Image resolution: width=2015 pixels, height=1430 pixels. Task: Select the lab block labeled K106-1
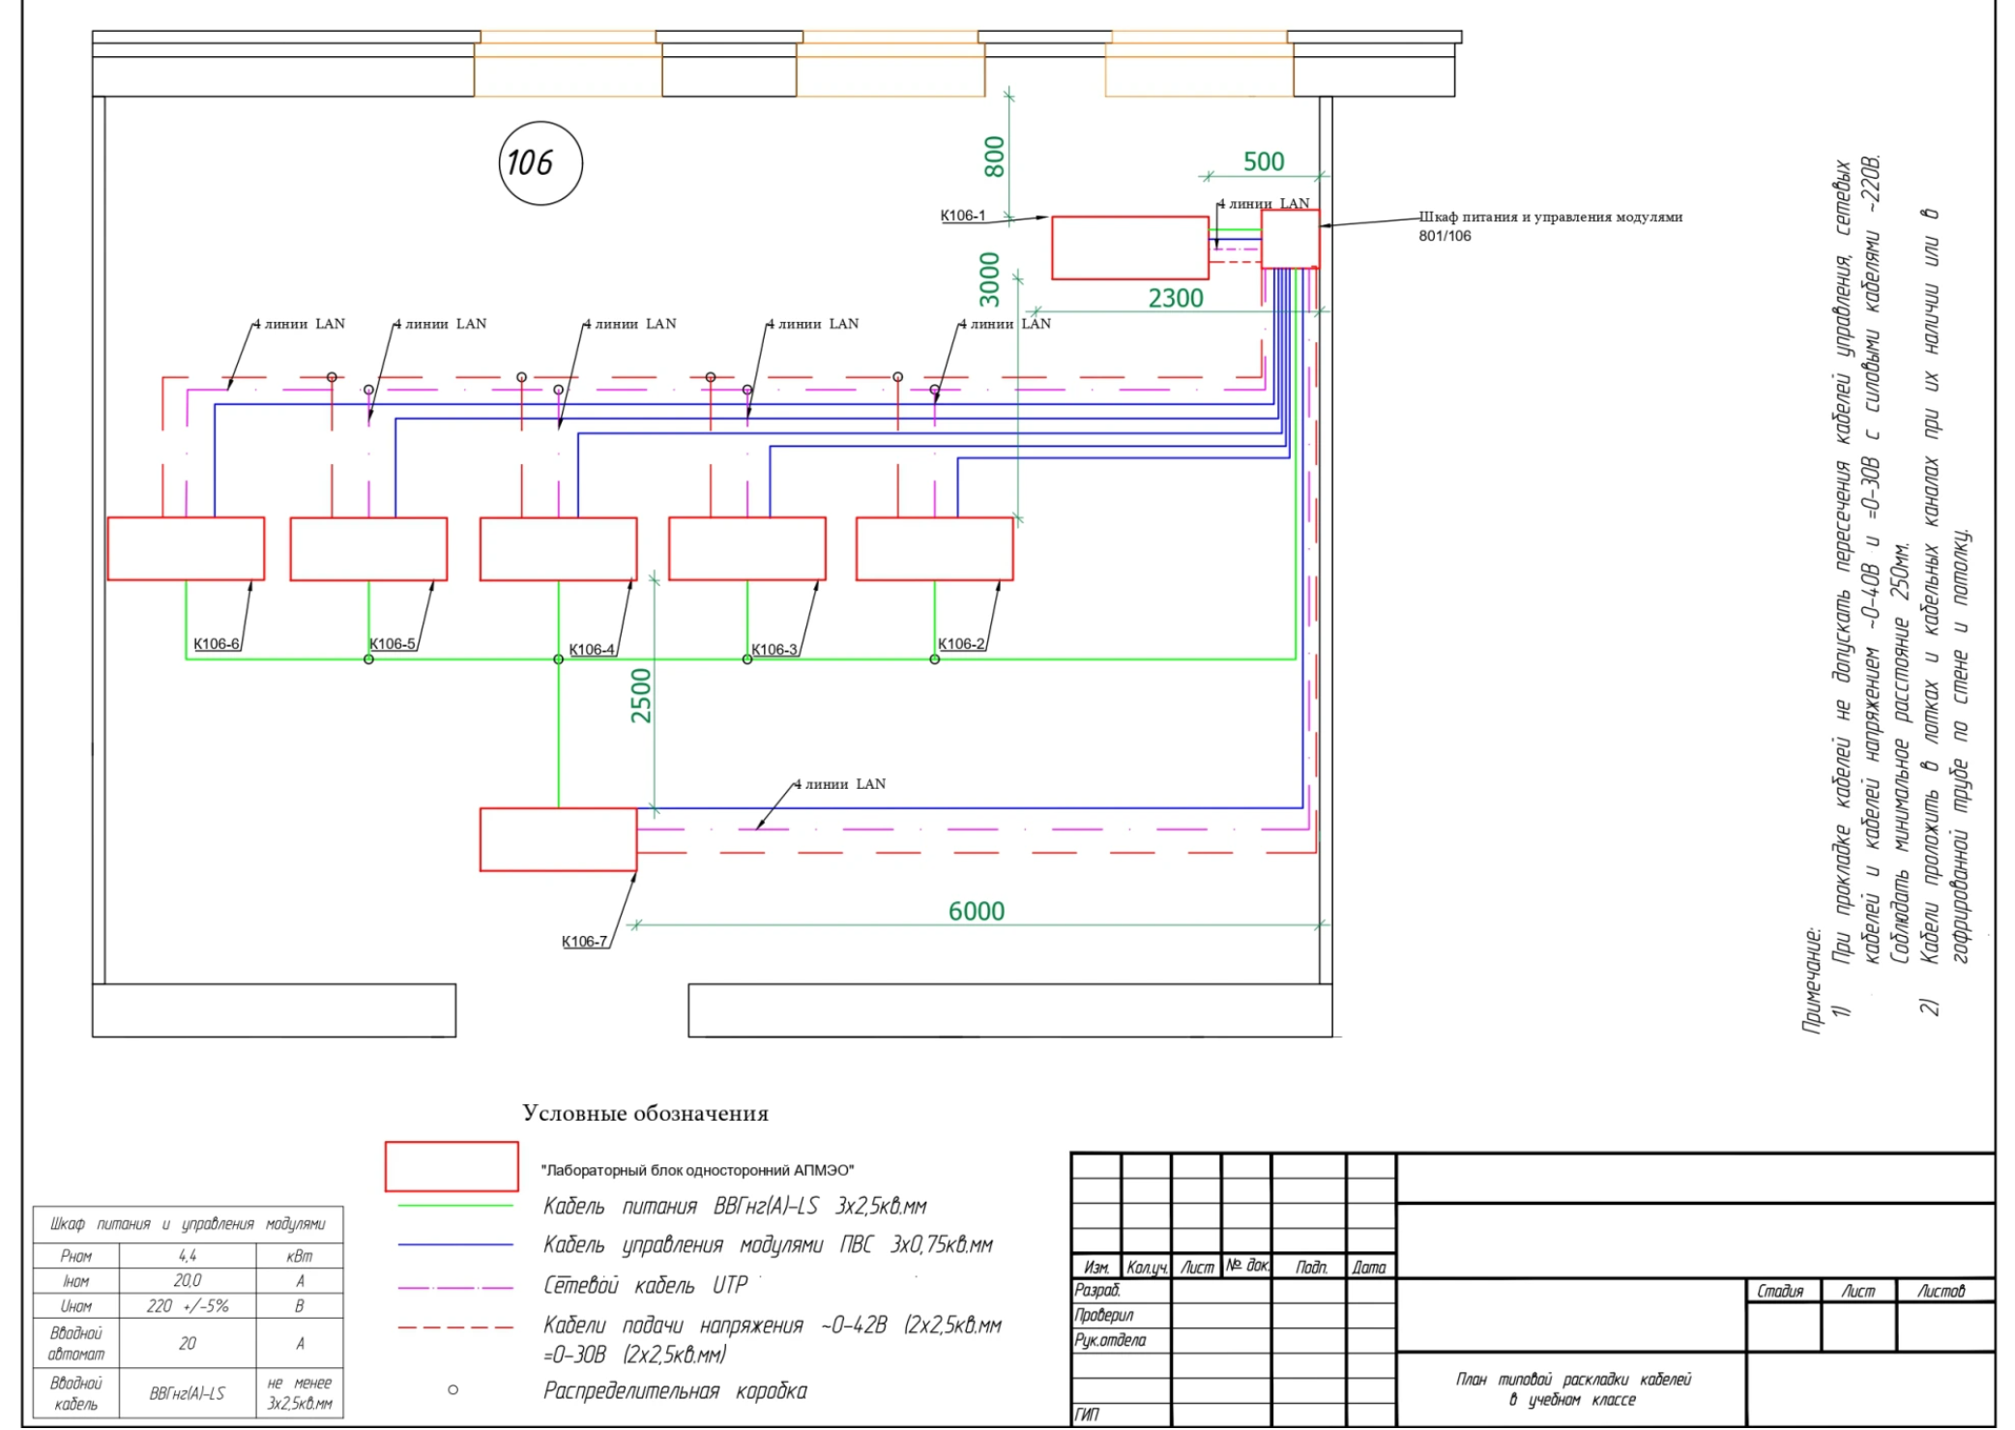[1129, 248]
